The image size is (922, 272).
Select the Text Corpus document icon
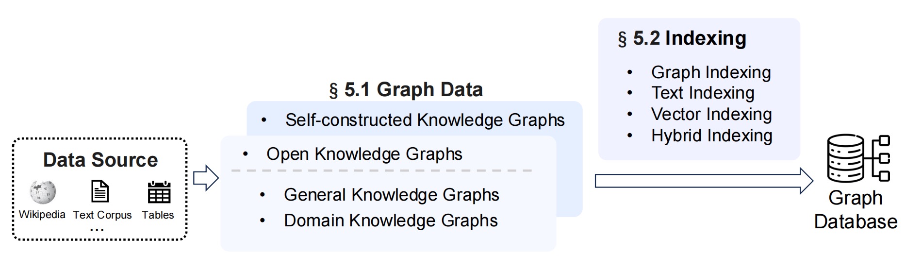coord(100,191)
